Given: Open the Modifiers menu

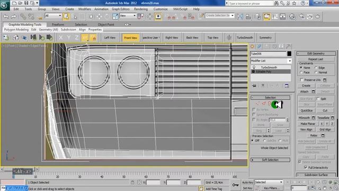Looking at the screenshot, I should [x=85, y=9].
